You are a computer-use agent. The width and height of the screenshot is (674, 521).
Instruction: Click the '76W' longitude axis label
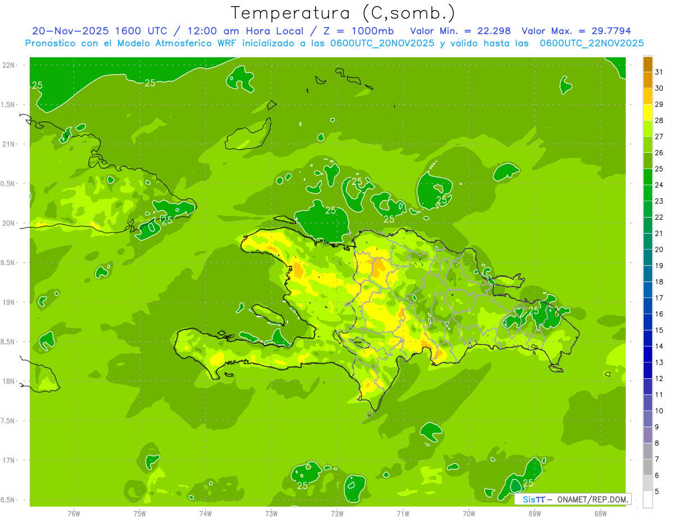pos(74,514)
